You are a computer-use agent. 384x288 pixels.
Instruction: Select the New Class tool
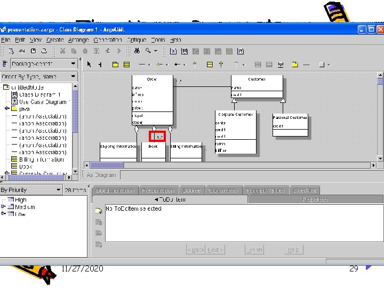point(126,65)
